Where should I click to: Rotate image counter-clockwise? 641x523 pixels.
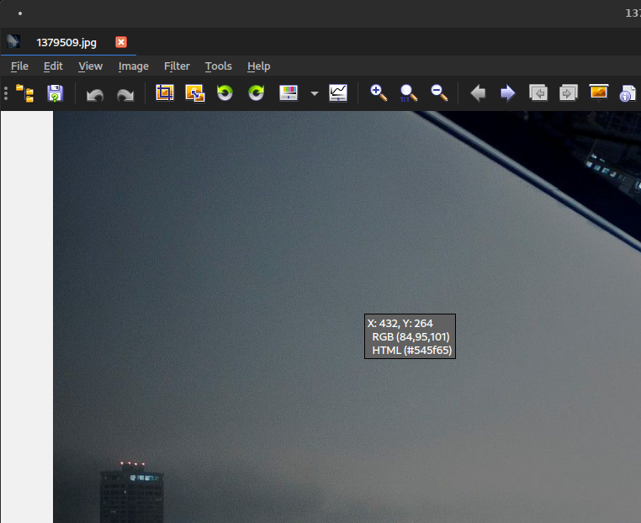225,93
